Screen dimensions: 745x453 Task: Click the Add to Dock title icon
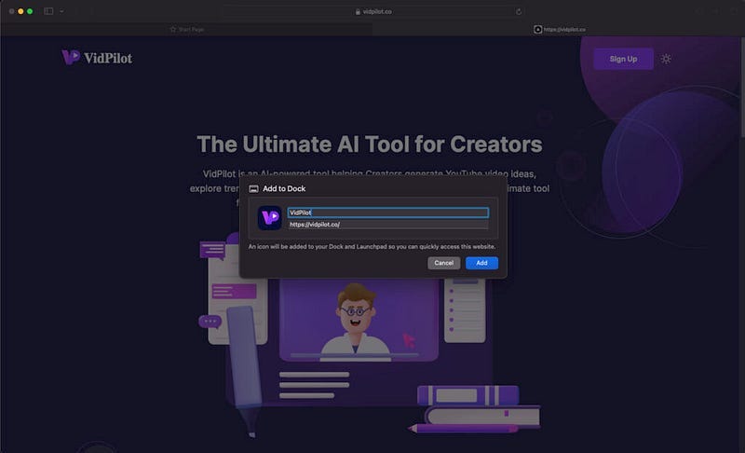pos(253,188)
